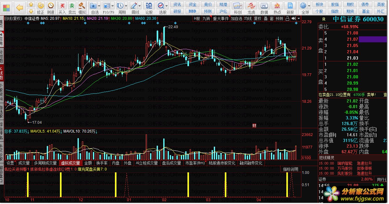The image size is (389, 204).
Task: Open the F10/F9 info icon
Action: [x=107, y=8]
